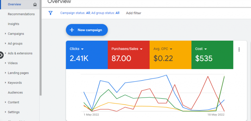Image resolution: width=251 pixels, height=121 pixels.
Task: Go to Campaigns in the sidebar
Action: pos(16,34)
